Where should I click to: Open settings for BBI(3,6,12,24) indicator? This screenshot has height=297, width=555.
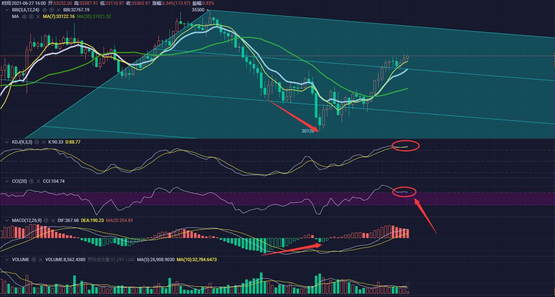[x=52, y=10]
